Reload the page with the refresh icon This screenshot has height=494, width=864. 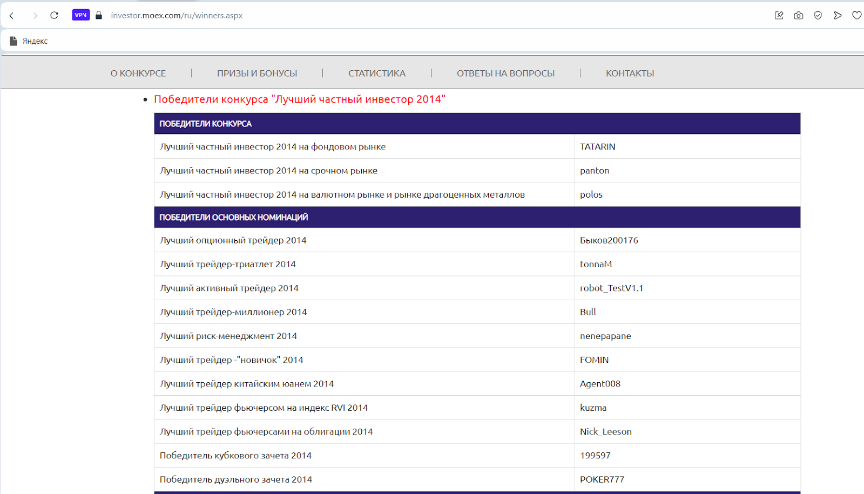tap(54, 15)
